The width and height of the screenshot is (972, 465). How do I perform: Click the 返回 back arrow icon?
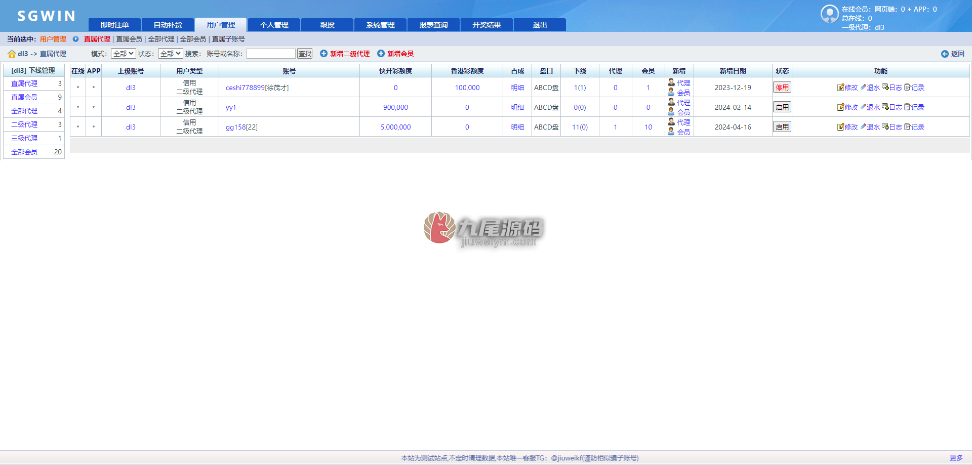[x=945, y=54]
